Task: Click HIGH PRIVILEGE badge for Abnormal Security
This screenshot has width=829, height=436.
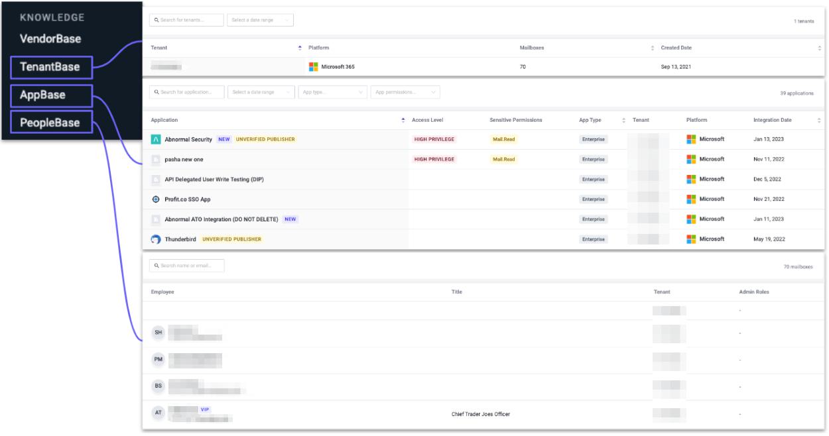Action: pyautogui.click(x=434, y=139)
